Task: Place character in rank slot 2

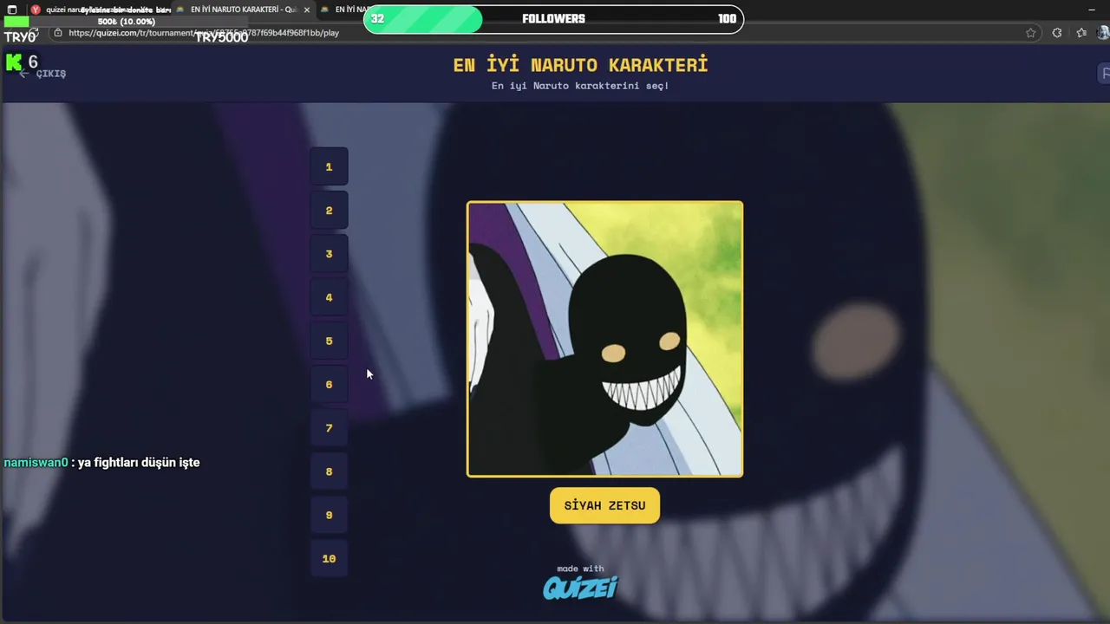Action: [329, 211]
